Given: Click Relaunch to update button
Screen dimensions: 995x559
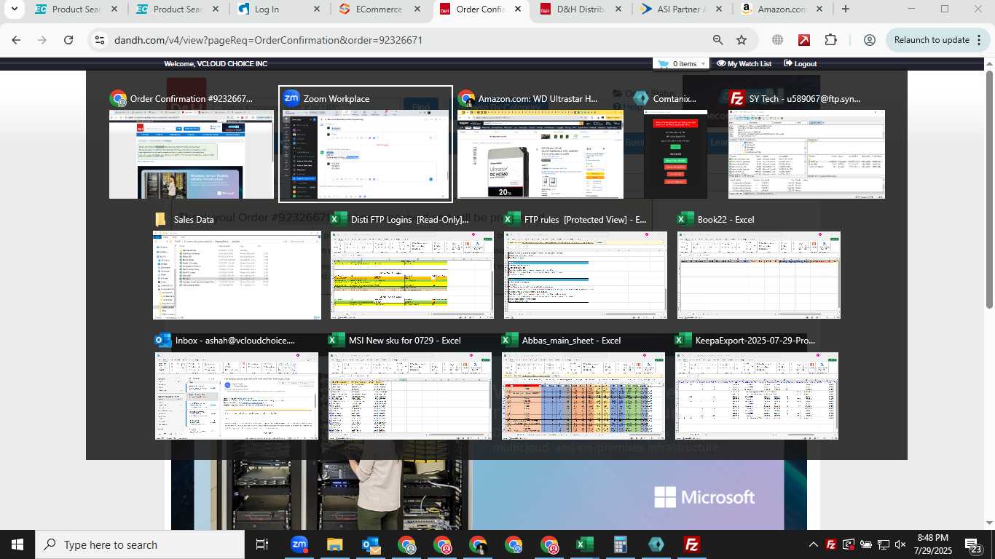Looking at the screenshot, I should point(932,40).
